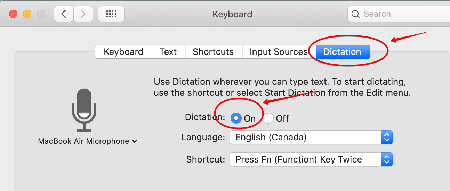
Task: Turn Dictation on
Action: pos(236,118)
